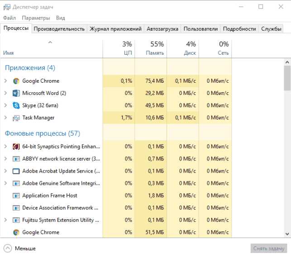Click the Task Manager process icon
291x259 pixels.
(x=16, y=118)
